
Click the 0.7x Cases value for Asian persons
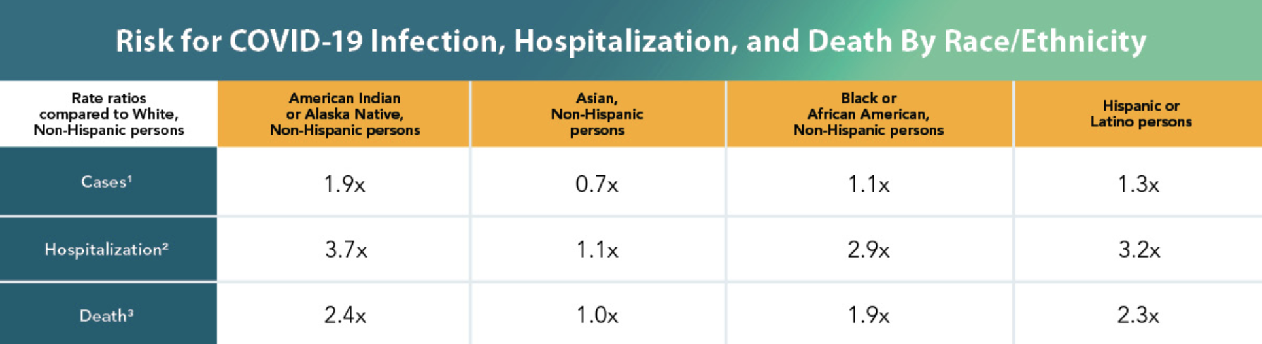tap(596, 184)
